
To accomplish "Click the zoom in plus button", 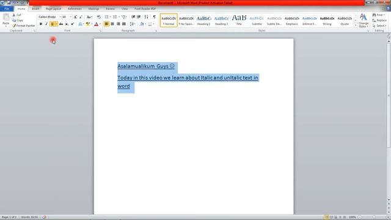I will pos(388,218).
